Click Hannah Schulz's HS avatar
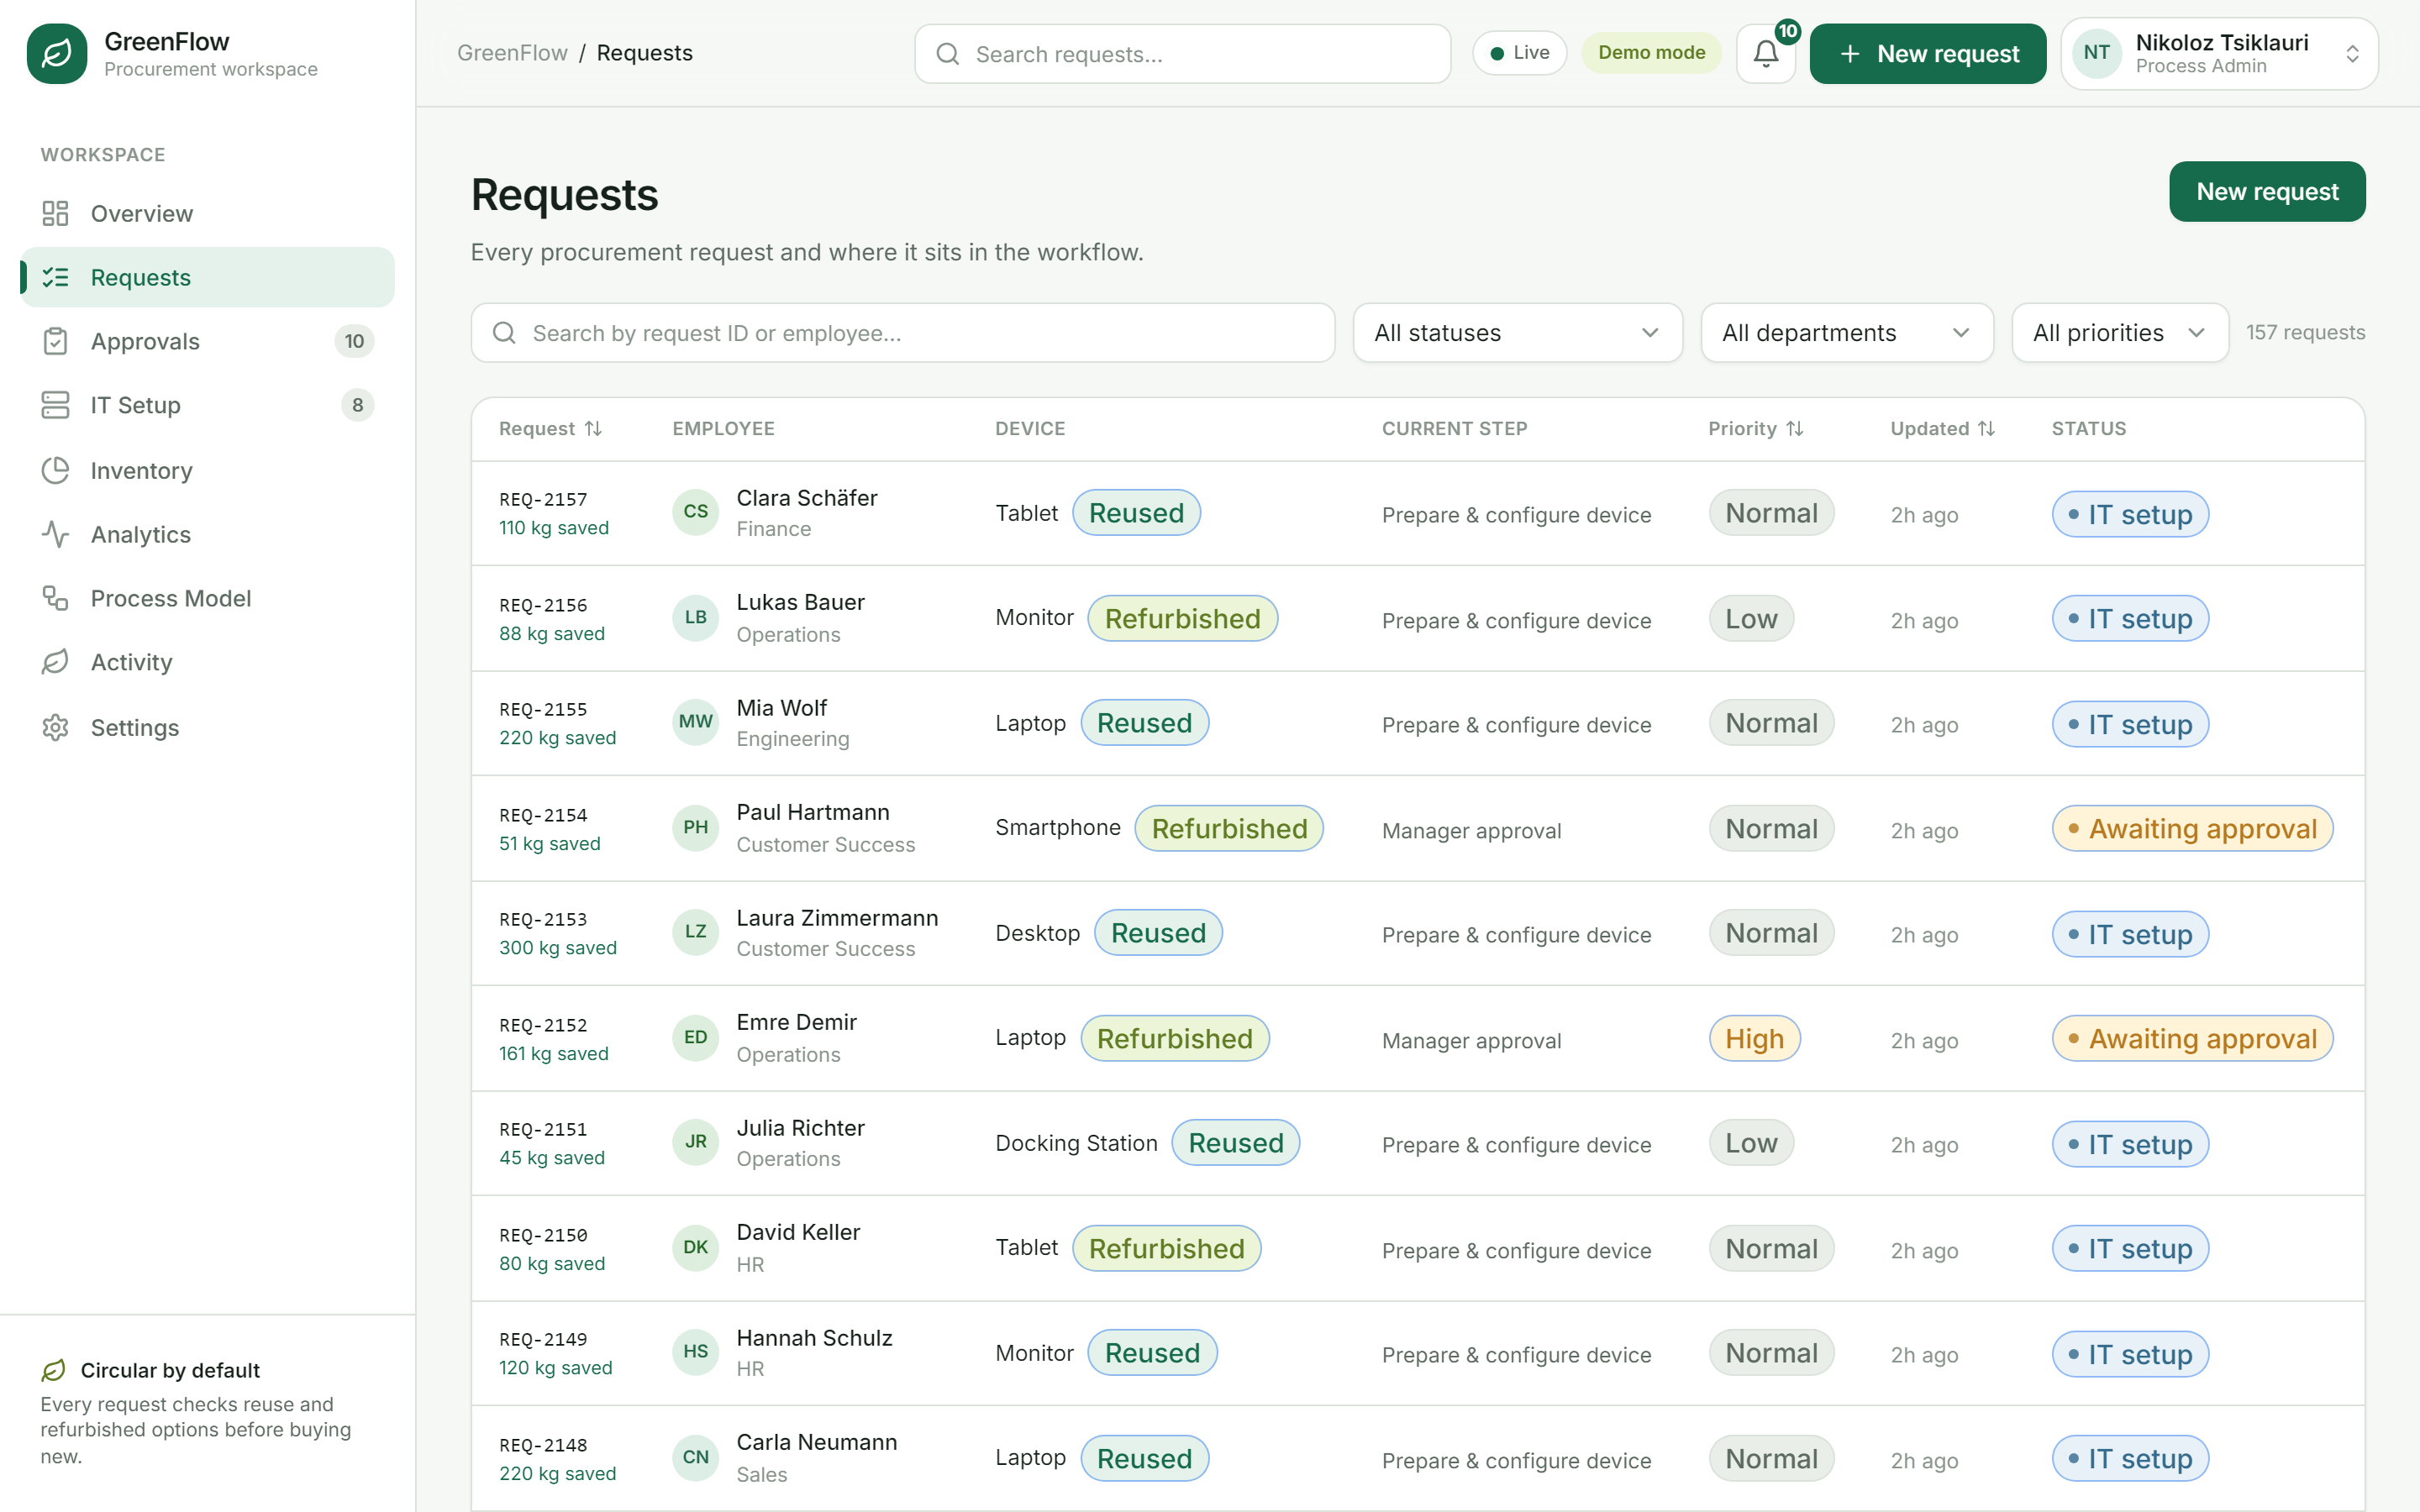The image size is (2420, 1512). [696, 1352]
